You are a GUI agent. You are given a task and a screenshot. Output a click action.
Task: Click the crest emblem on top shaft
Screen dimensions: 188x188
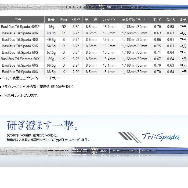[x=101, y=7]
